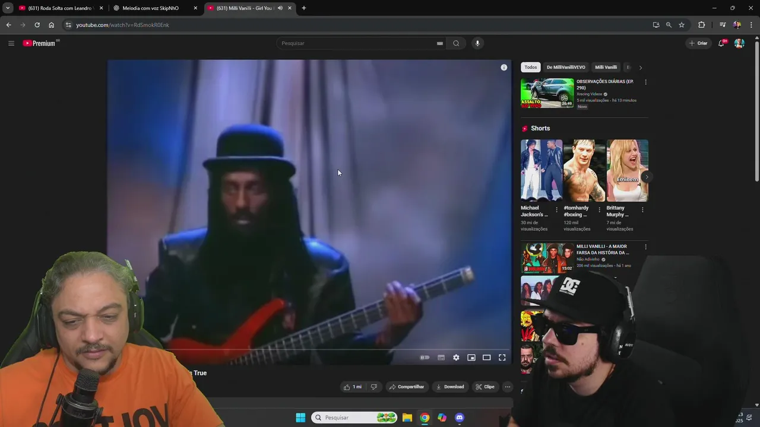The height and width of the screenshot is (427, 760).
Task: Click the Compartilhar share button
Action: [407, 387]
